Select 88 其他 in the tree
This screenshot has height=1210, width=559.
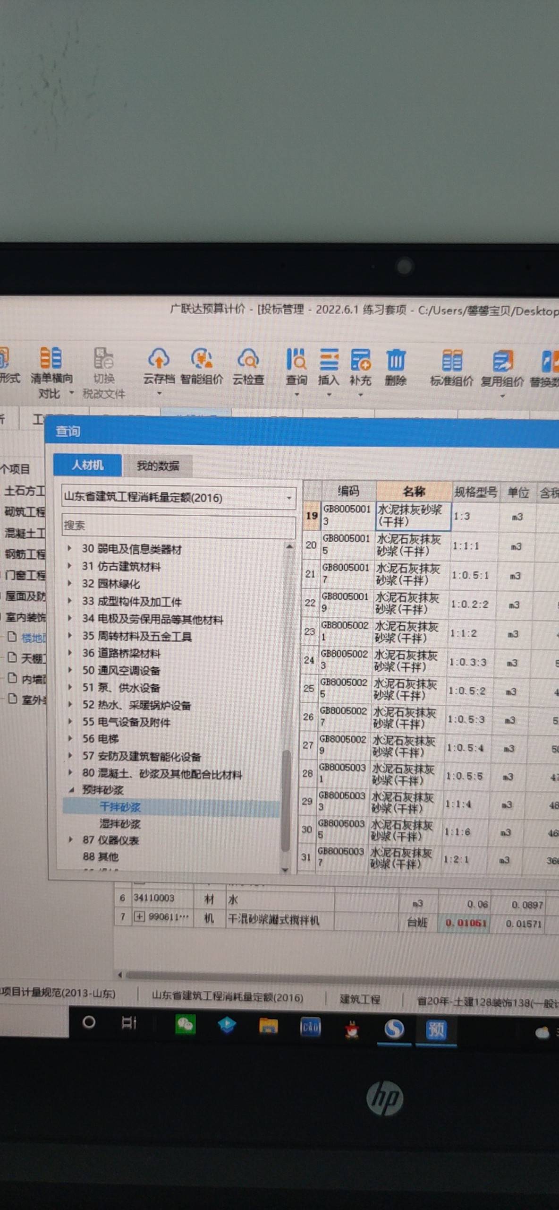101,856
